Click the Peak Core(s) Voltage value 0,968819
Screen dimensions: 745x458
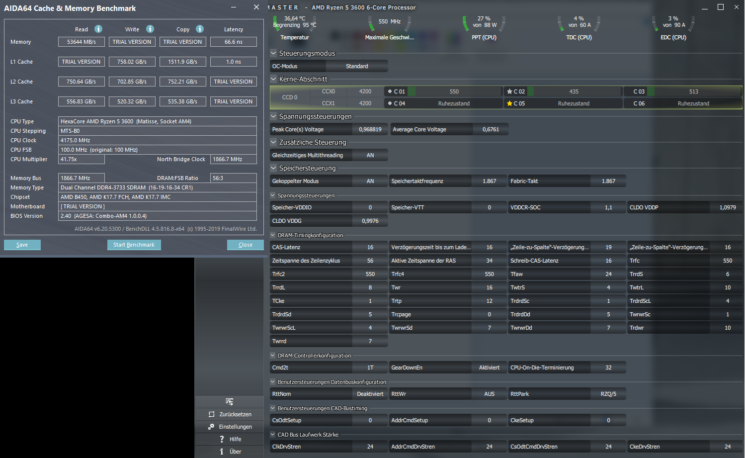click(x=370, y=129)
